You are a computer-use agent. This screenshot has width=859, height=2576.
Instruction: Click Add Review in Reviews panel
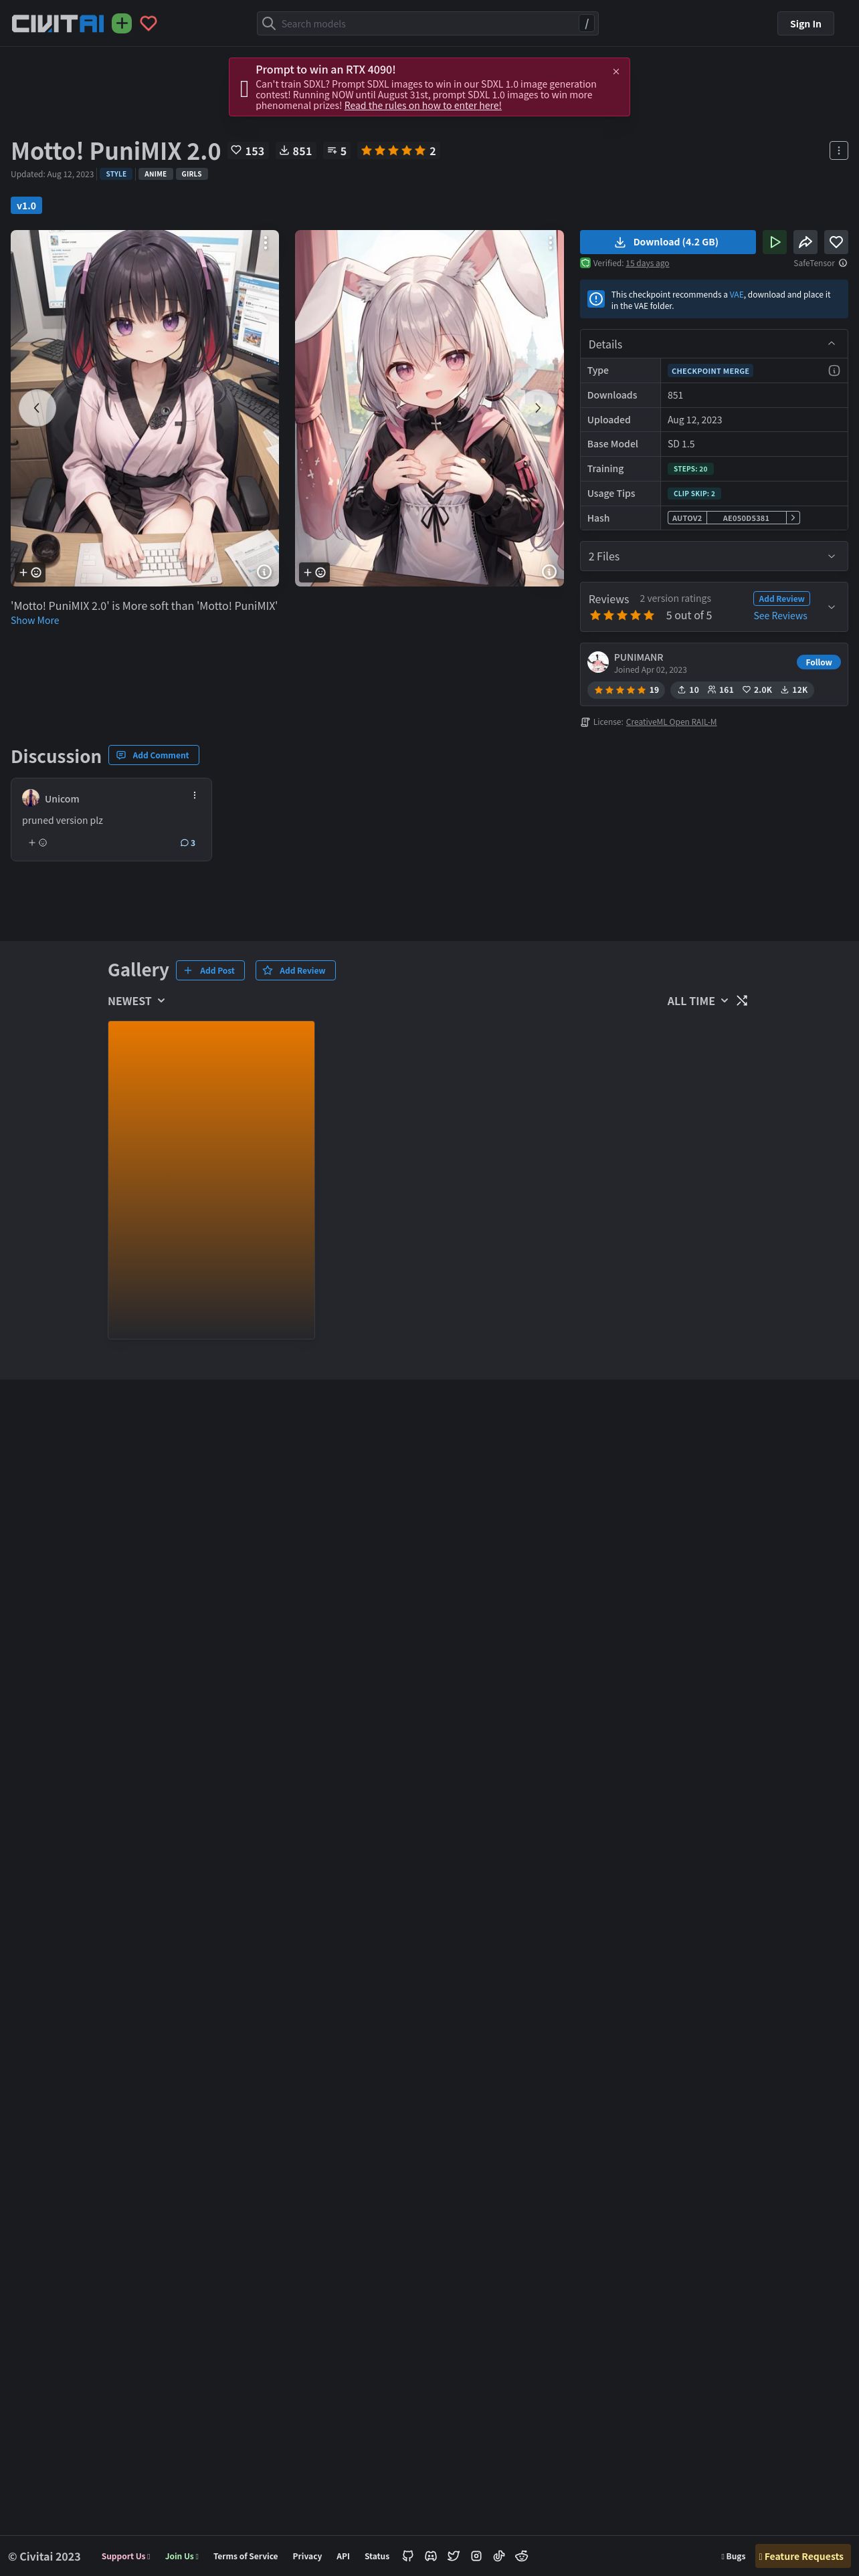click(781, 598)
